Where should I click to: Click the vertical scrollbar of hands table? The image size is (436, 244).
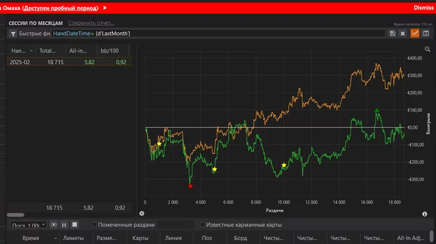click(431, 236)
